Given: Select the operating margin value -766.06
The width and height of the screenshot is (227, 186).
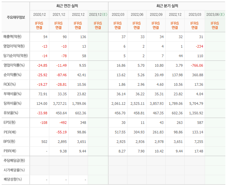Looking at the screenshot, I should 197,65.
